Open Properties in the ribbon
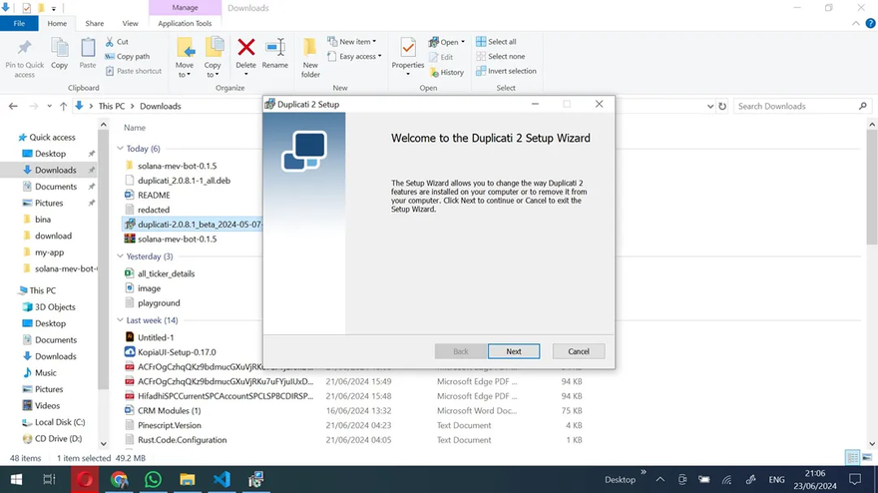Screen dimensions: 878x493 click(407, 53)
